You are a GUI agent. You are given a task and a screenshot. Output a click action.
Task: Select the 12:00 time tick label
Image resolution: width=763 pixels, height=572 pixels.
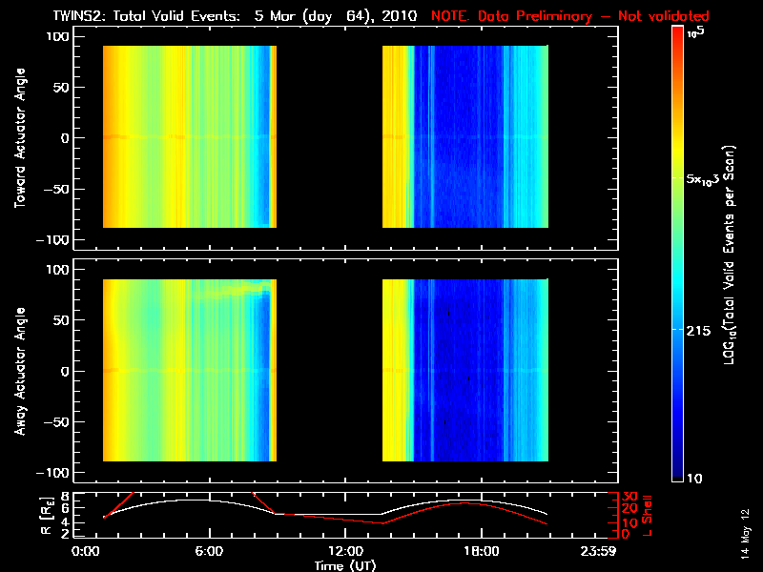coord(345,551)
